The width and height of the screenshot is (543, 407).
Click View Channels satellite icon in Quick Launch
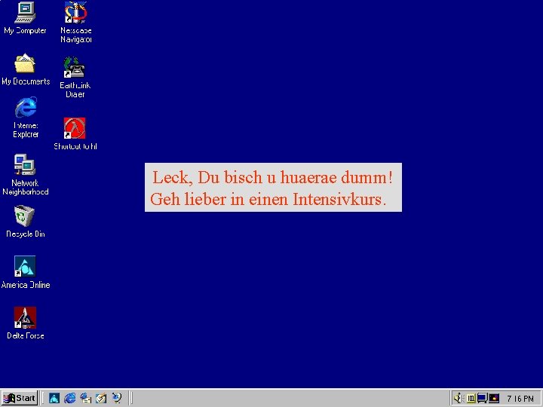(x=117, y=398)
